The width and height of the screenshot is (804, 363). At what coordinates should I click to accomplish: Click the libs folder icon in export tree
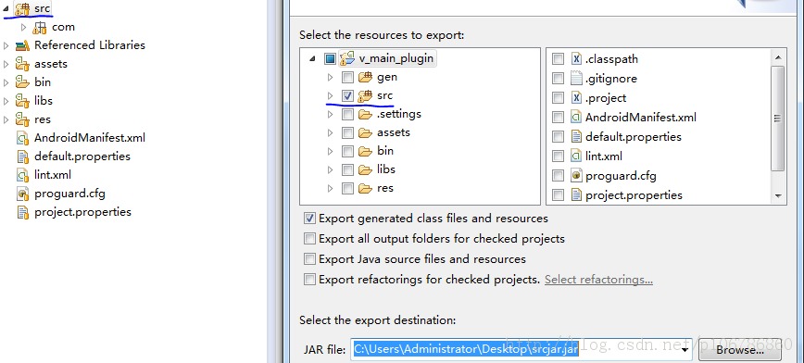tap(365, 169)
